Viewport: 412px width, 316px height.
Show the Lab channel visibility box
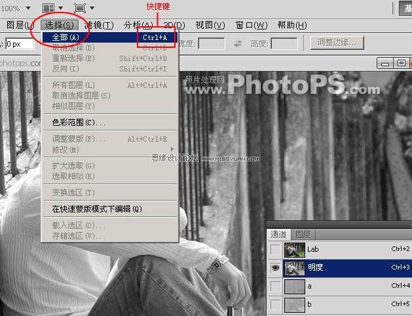(x=275, y=249)
